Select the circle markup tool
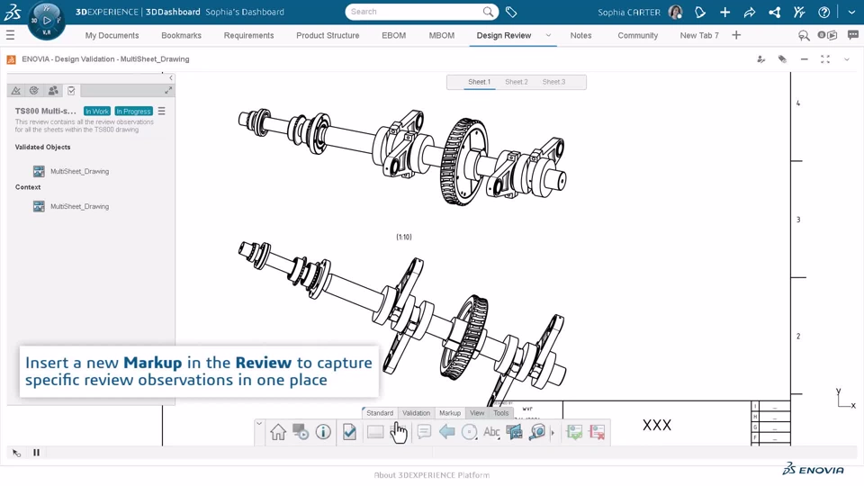The width and height of the screenshot is (864, 486). [470, 433]
